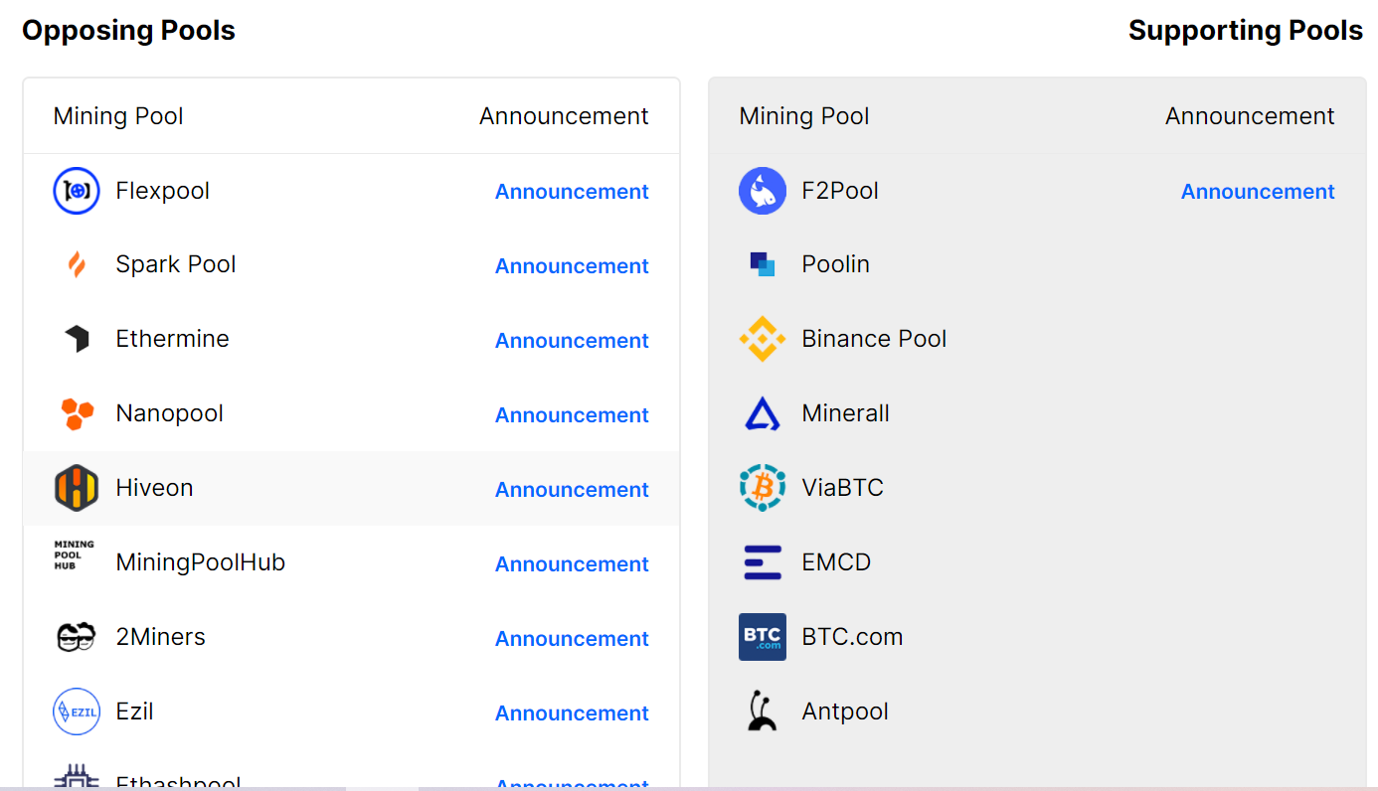1378x791 pixels.
Task: Click the Flexpool logo icon
Action: tap(77, 191)
